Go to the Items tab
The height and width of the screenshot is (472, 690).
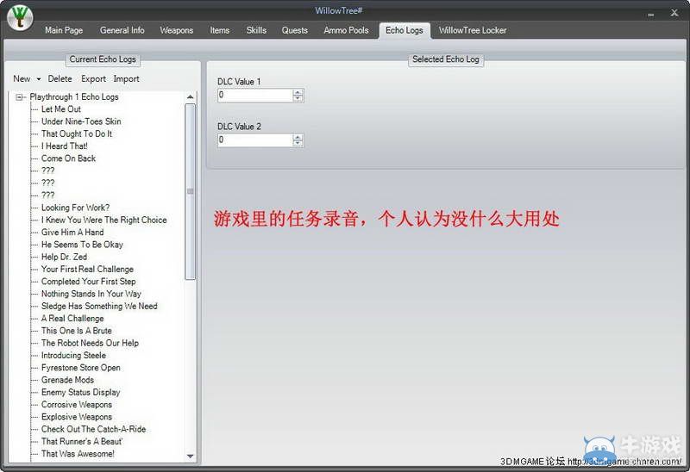[220, 30]
